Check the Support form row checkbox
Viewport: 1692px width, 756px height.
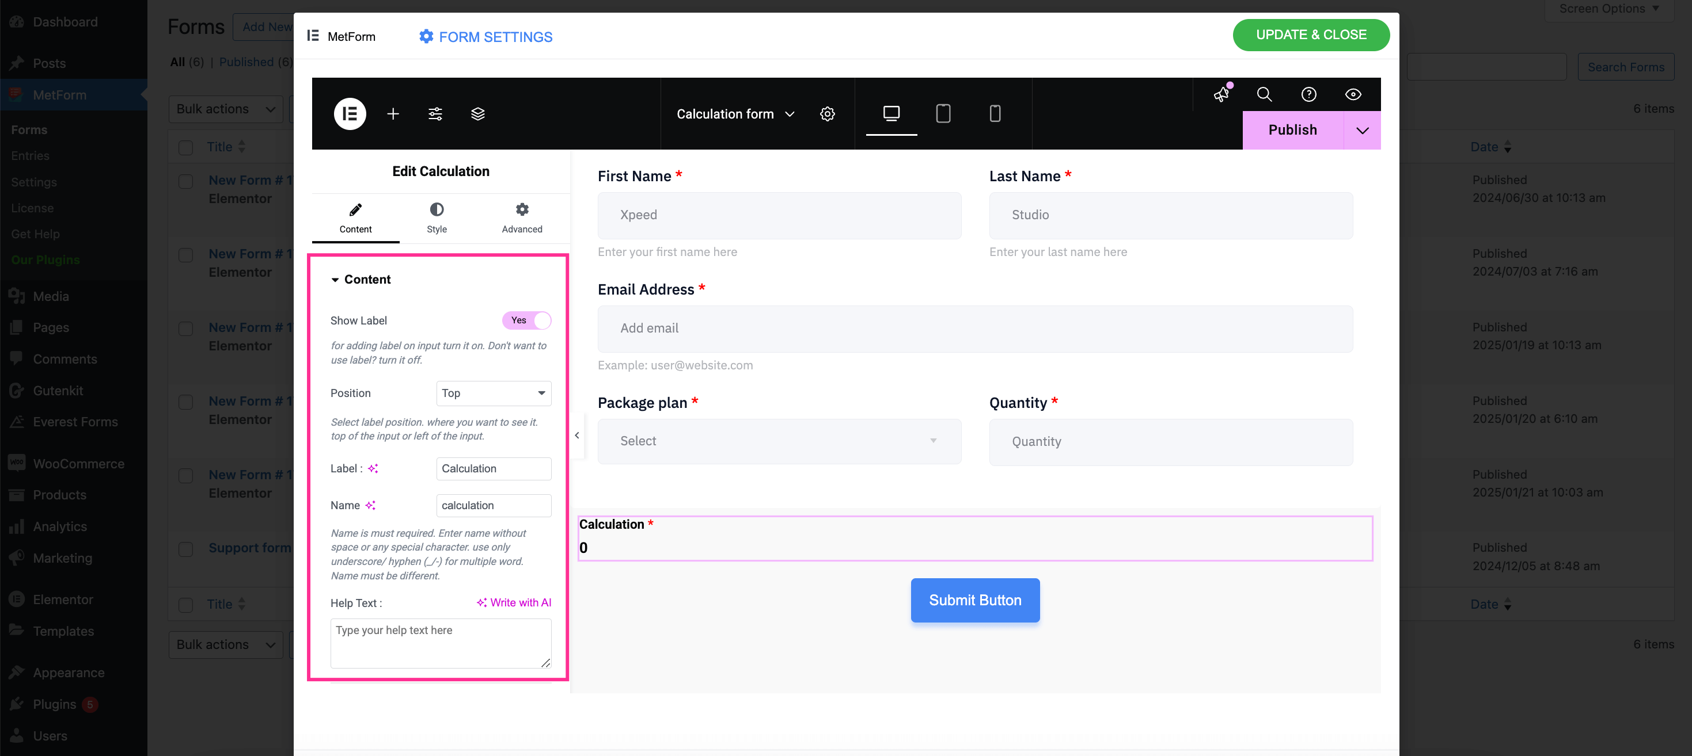pyautogui.click(x=185, y=550)
